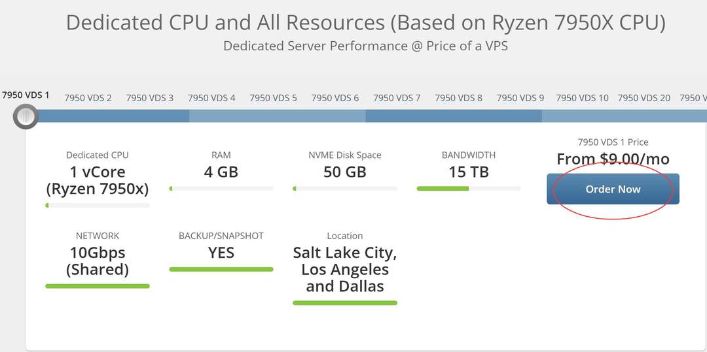Select the 7950 VDS 6 plan
This screenshot has width=707, height=352.
(335, 98)
